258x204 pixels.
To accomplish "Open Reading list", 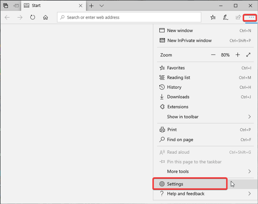I will coord(205,77).
